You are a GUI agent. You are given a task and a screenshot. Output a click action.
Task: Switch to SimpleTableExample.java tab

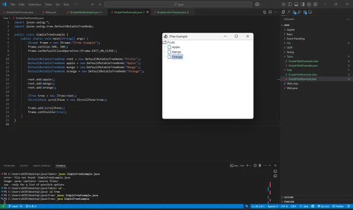click(x=84, y=12)
